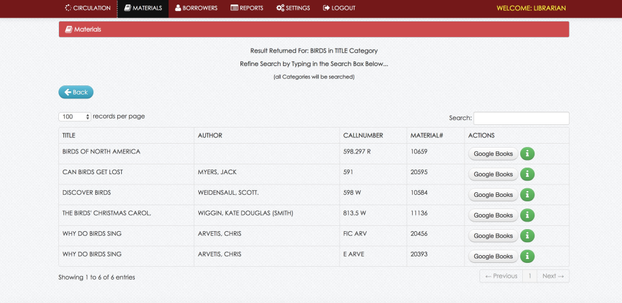Go to the Borrowers section
622x303 pixels.
click(x=196, y=8)
